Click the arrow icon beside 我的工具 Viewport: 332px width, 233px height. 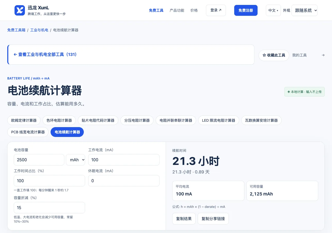click(x=323, y=55)
